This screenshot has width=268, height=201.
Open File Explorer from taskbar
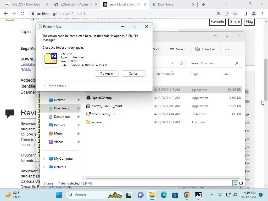tap(152, 195)
